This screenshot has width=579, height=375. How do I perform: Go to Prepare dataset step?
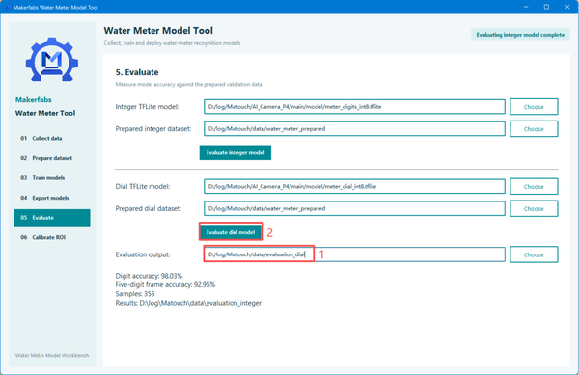pos(52,158)
